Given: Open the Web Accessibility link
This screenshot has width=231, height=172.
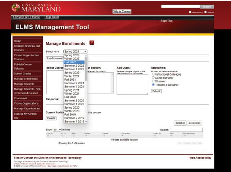Looking at the screenshot, I should pyautogui.click(x=200, y=158).
